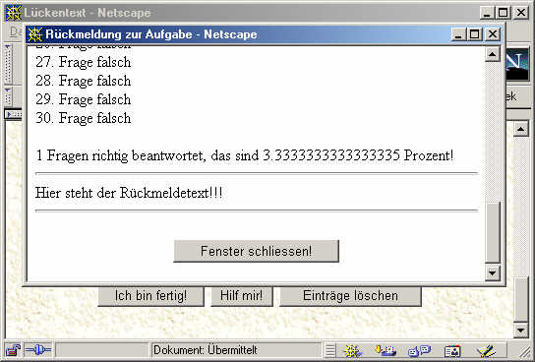
Task: Maximize the Lückentext Netscape window
Action: pos(503,13)
